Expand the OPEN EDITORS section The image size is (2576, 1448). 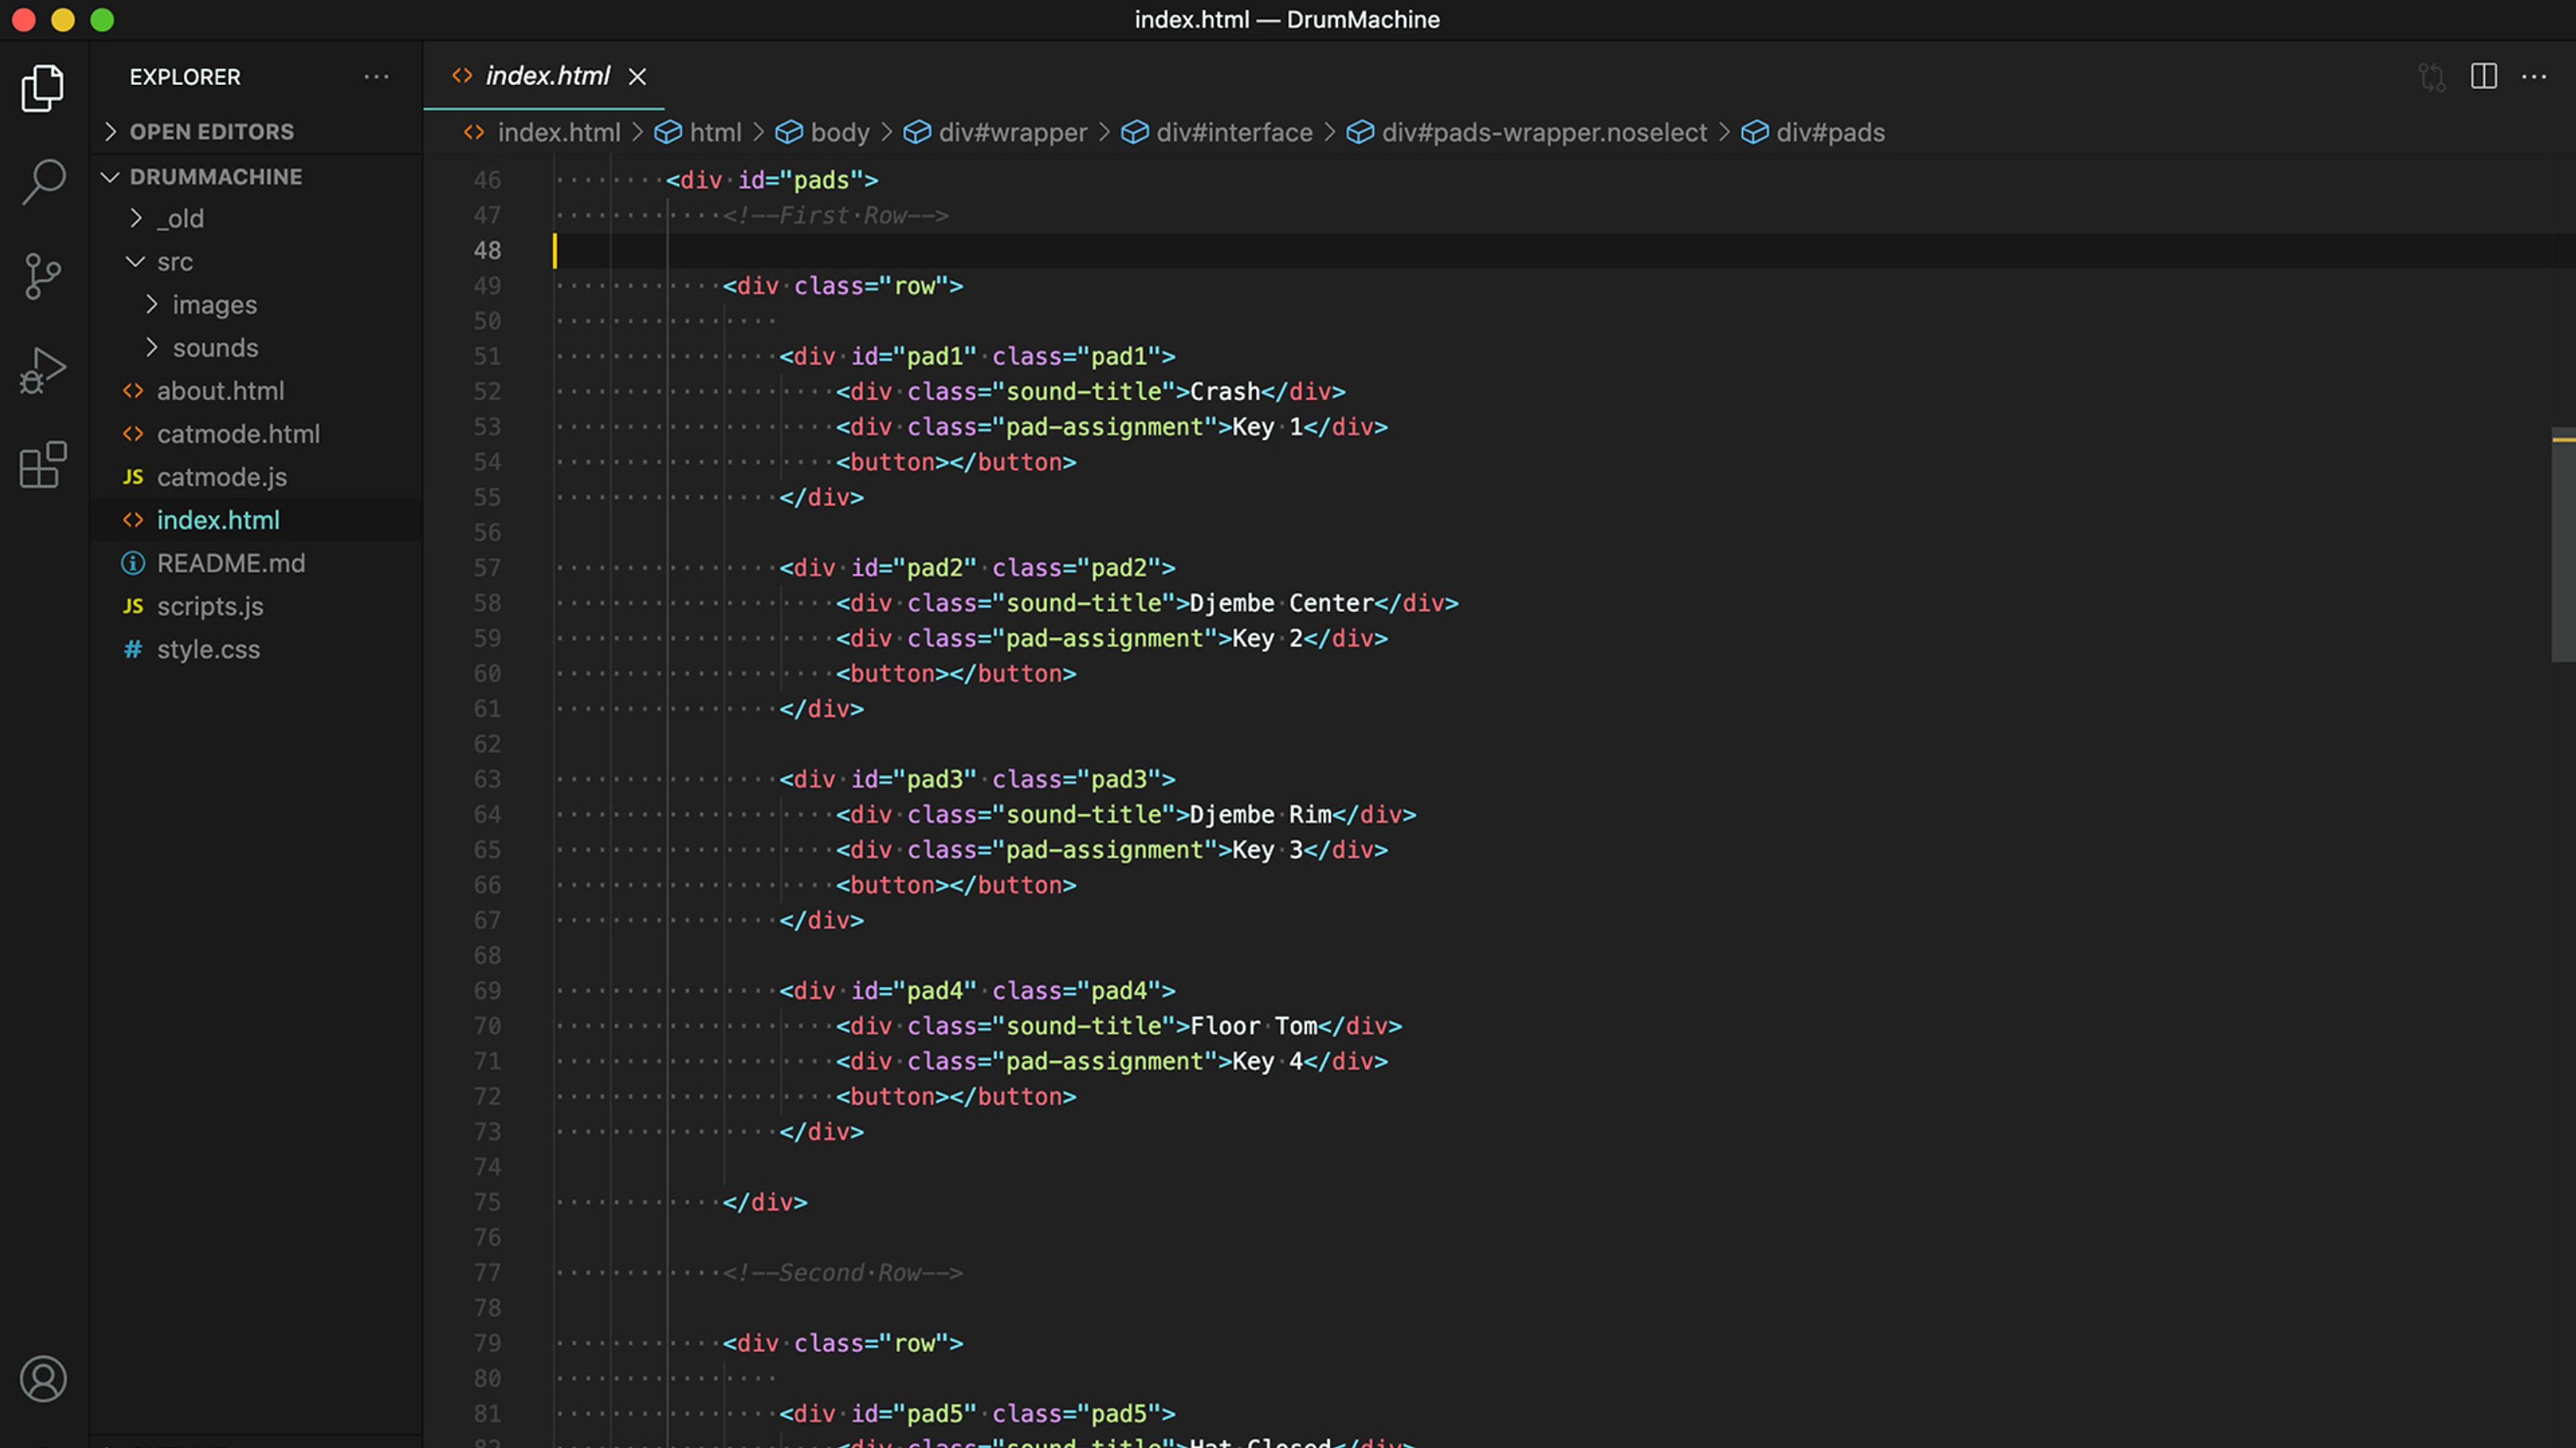coord(211,132)
